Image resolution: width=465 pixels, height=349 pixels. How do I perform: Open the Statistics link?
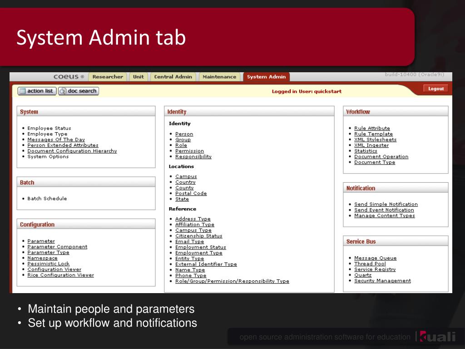click(366, 151)
